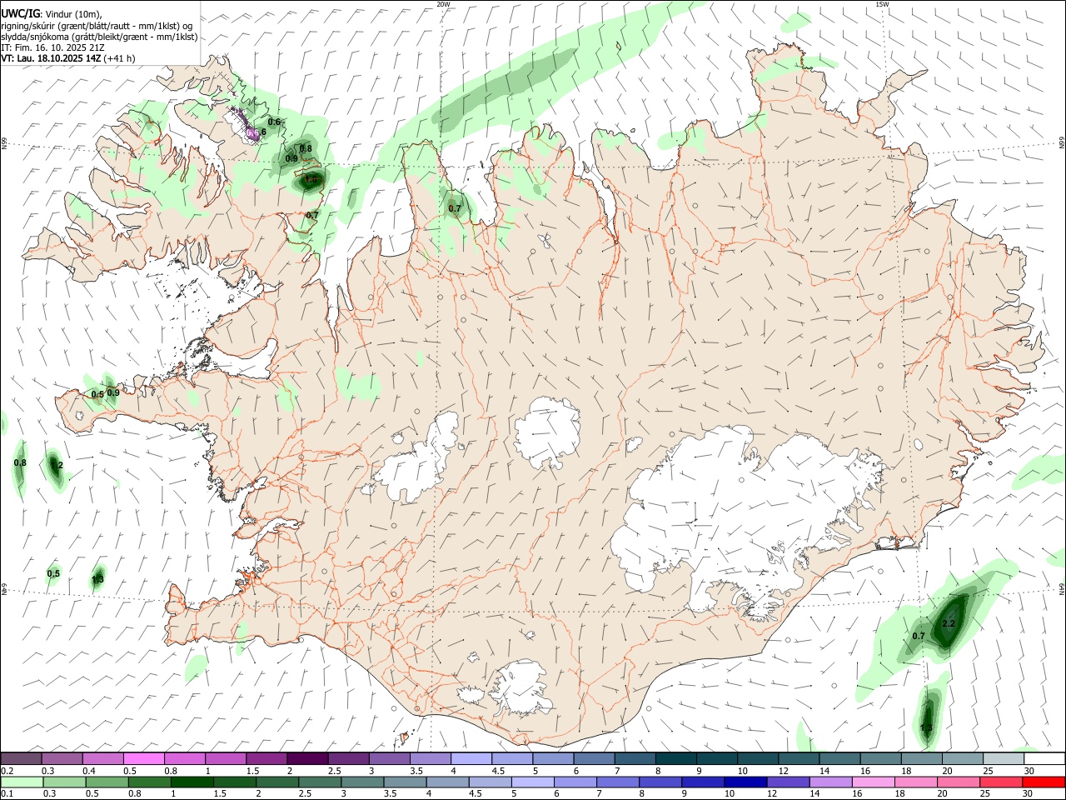The image size is (1066, 800).
Task: Select the 'IT: Fim. 16. 10. 2025 21Z' line
Action: (52, 47)
